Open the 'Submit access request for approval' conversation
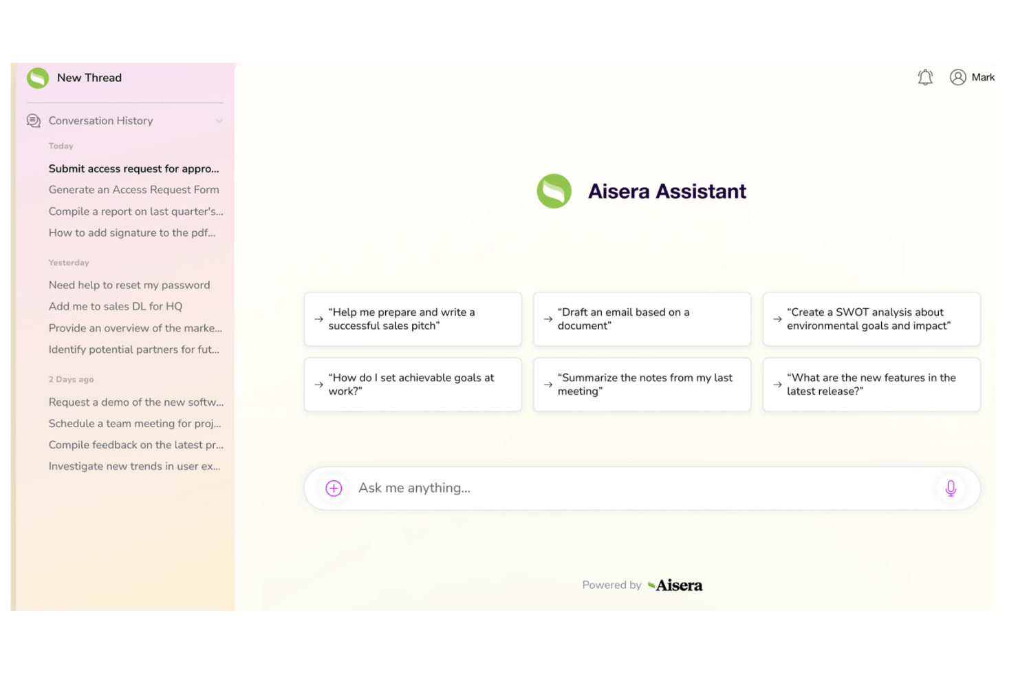Screen dimensions: 1018x679 click(x=133, y=169)
